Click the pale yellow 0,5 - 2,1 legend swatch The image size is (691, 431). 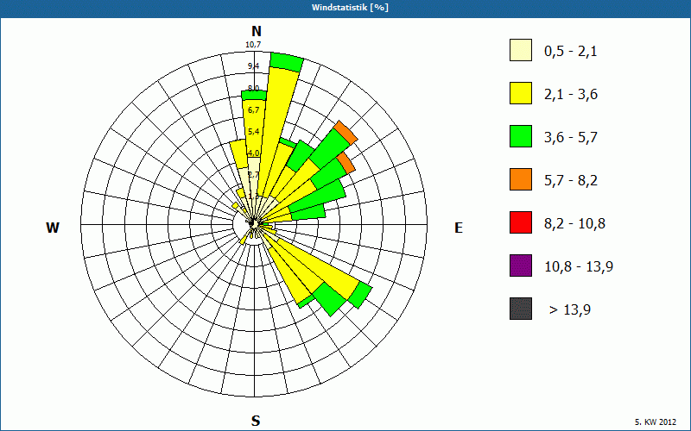coord(521,50)
